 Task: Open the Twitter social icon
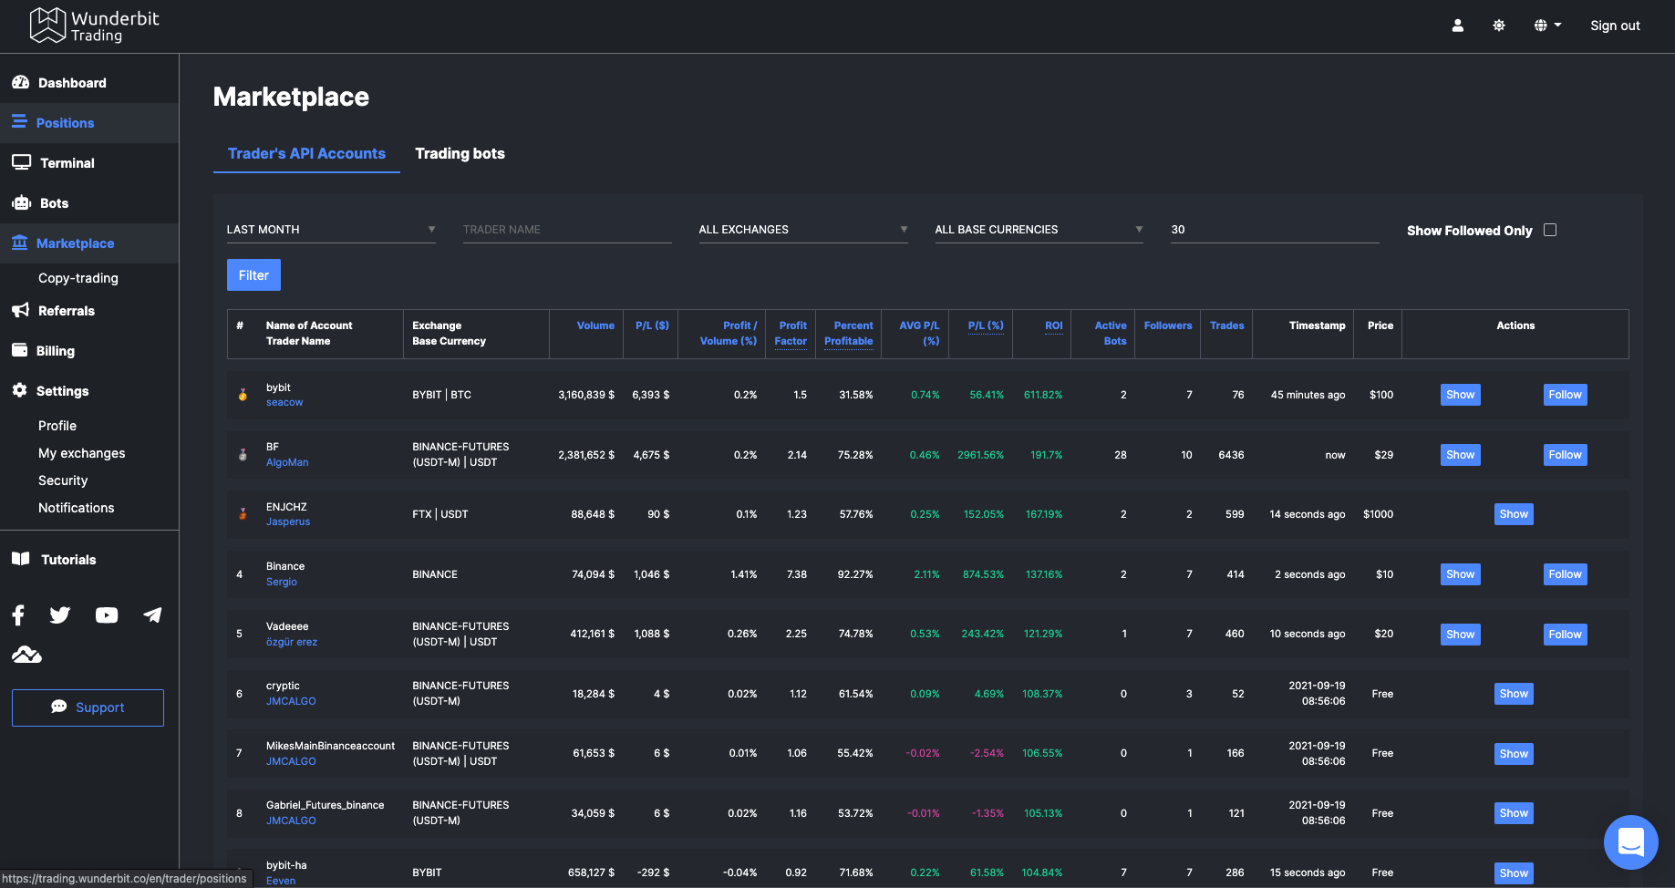[x=60, y=615]
